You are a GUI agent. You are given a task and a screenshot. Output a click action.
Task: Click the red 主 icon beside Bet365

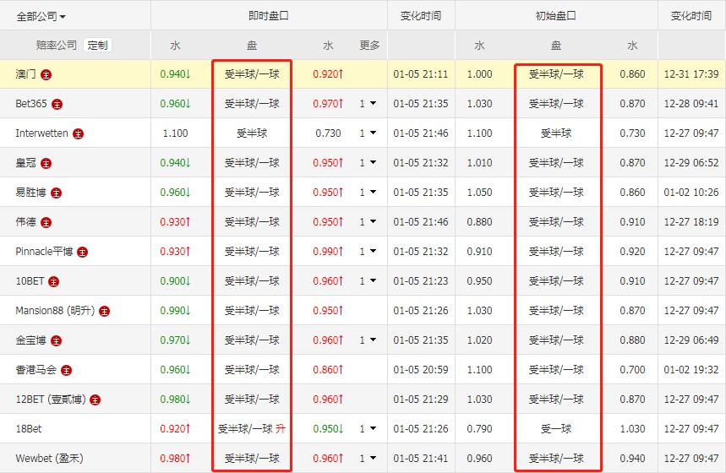coord(57,104)
